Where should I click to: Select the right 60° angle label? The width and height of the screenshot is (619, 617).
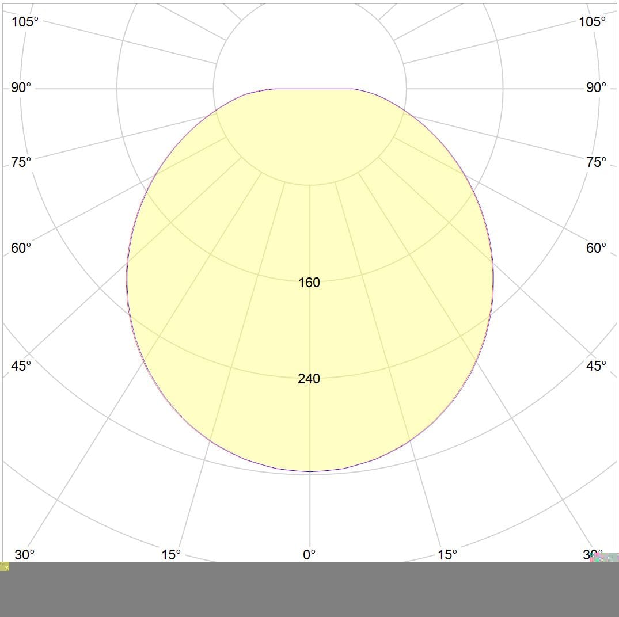pos(597,248)
